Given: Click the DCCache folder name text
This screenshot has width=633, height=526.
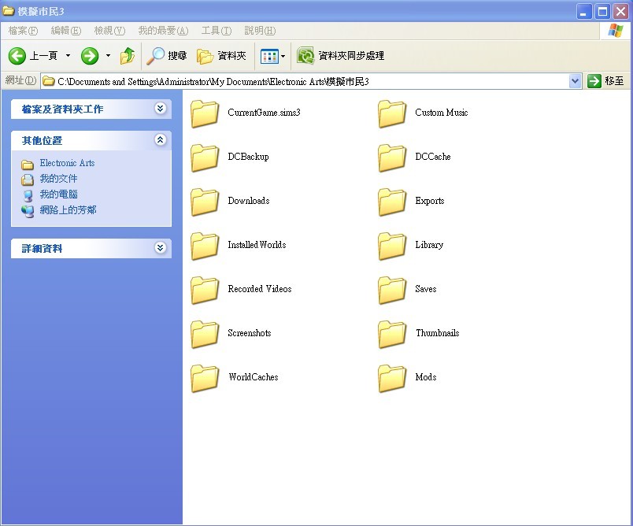Looking at the screenshot, I should (433, 157).
